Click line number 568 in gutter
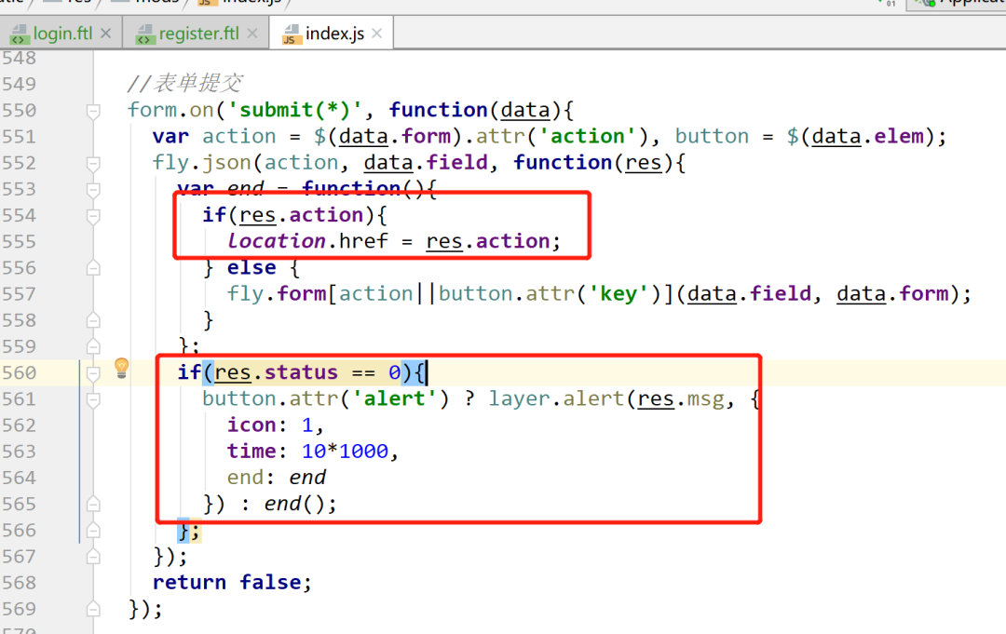1006x634 pixels. tap(20, 583)
